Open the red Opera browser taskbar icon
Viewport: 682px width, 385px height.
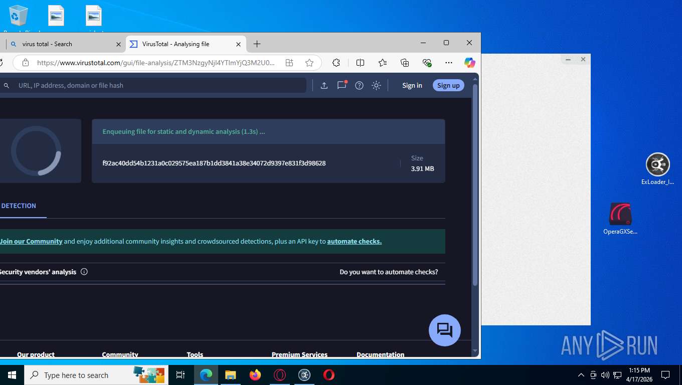coord(329,375)
